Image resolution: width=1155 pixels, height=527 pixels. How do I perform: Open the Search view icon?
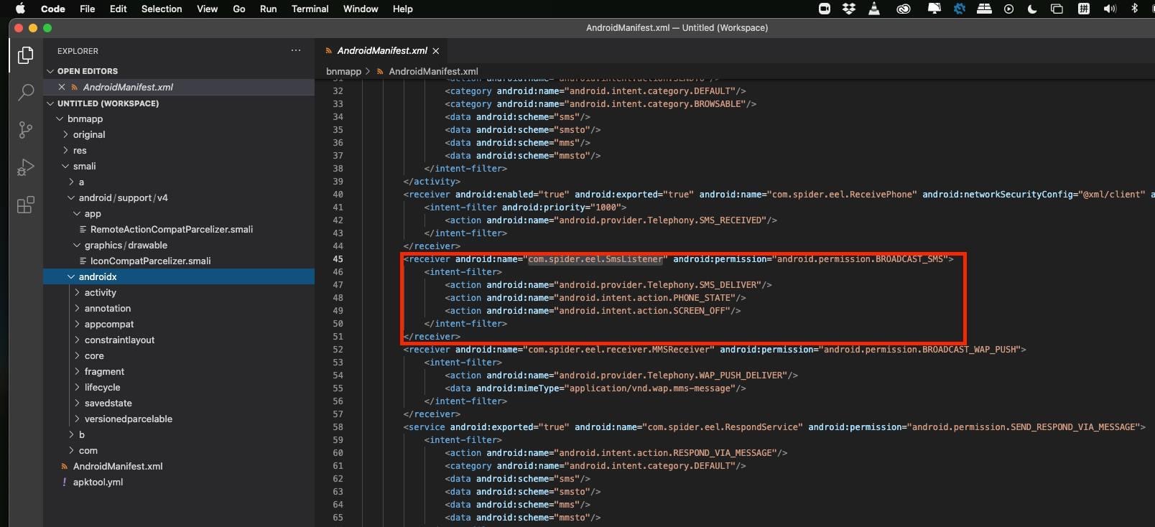tap(26, 93)
